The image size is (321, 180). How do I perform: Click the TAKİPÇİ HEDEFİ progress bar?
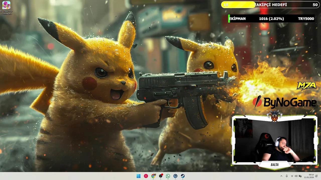270,5
